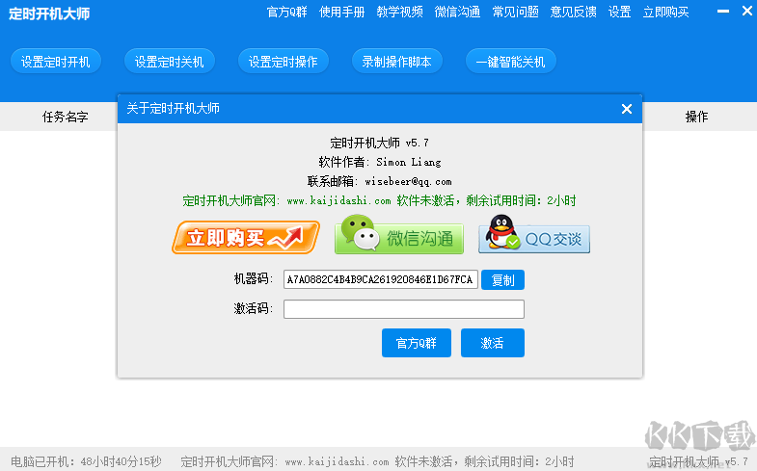757x471 pixels.
Task: Click the orange 立即购买 banner button
Action: pos(246,237)
